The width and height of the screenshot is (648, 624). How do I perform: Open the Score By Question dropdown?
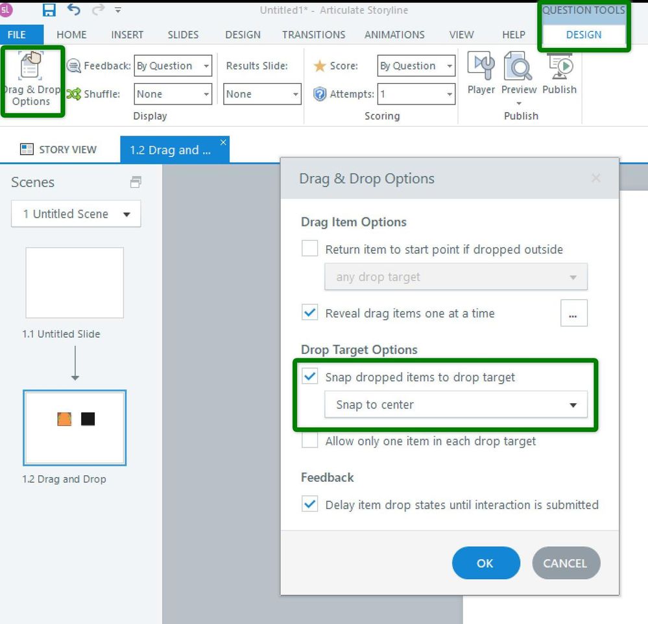[416, 66]
